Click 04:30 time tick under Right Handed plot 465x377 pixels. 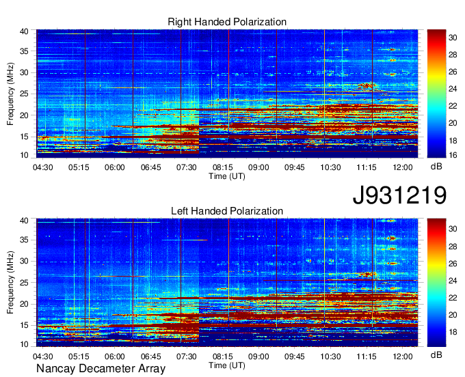(x=42, y=167)
